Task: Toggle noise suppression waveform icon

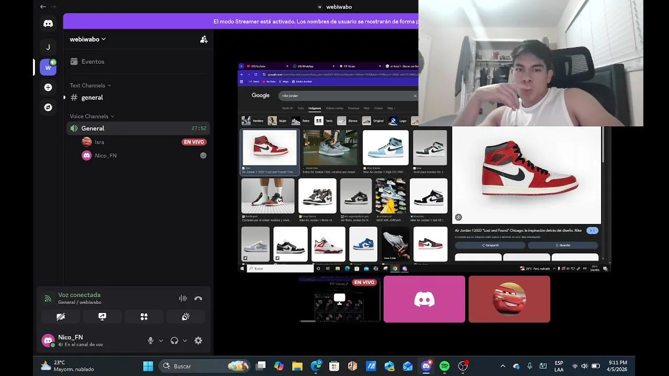Action: click(183, 298)
